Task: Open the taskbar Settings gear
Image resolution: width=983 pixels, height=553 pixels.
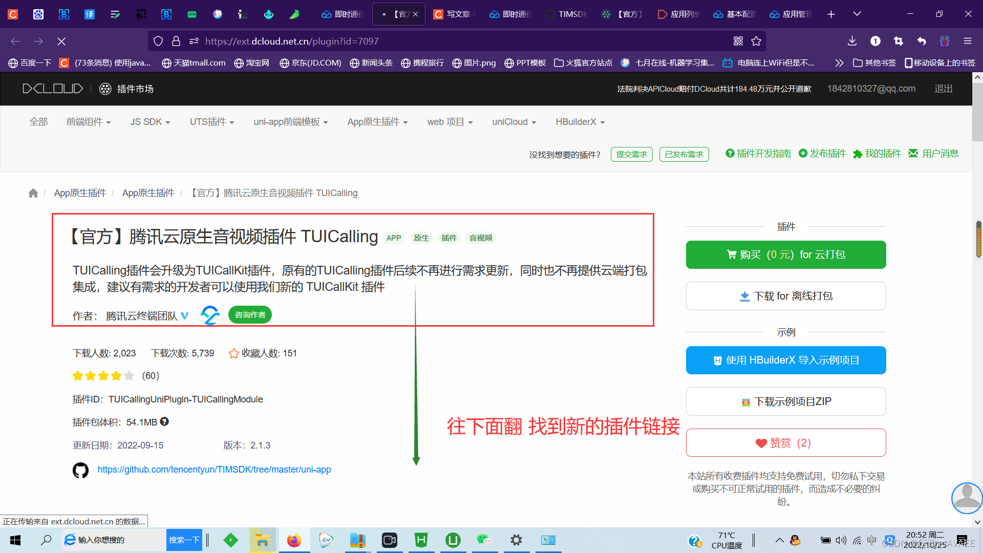Action: tap(516, 540)
